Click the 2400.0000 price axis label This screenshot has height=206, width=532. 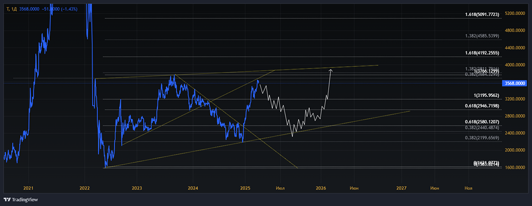(x=514, y=133)
